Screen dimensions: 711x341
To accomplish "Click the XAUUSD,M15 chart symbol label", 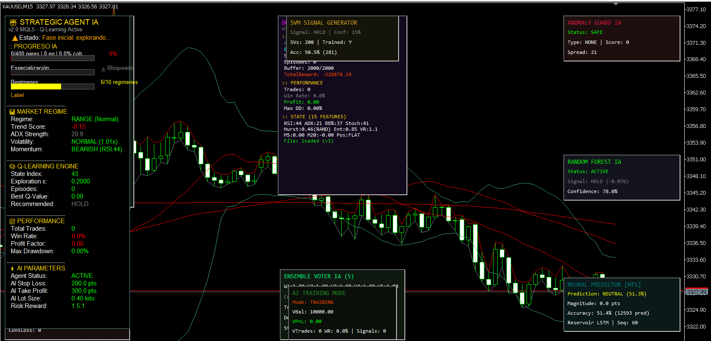I will 18,7.
